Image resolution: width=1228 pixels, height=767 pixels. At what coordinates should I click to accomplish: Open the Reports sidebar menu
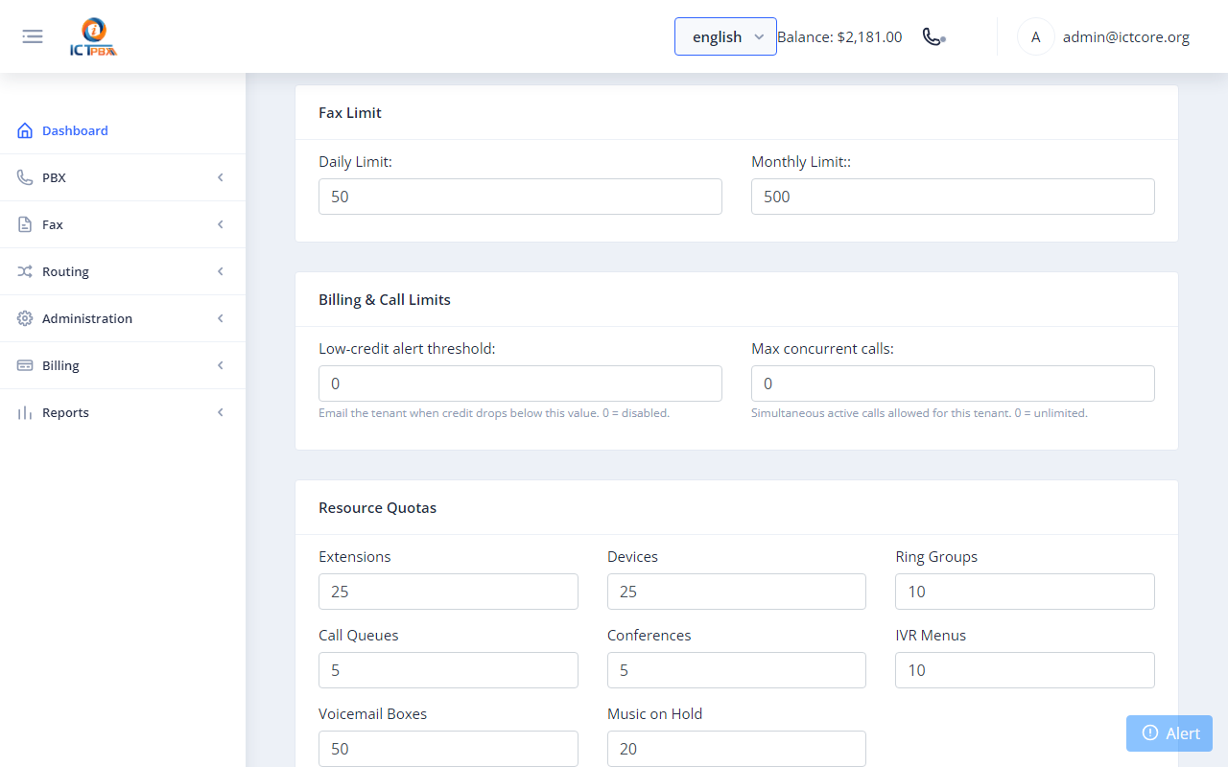point(123,412)
